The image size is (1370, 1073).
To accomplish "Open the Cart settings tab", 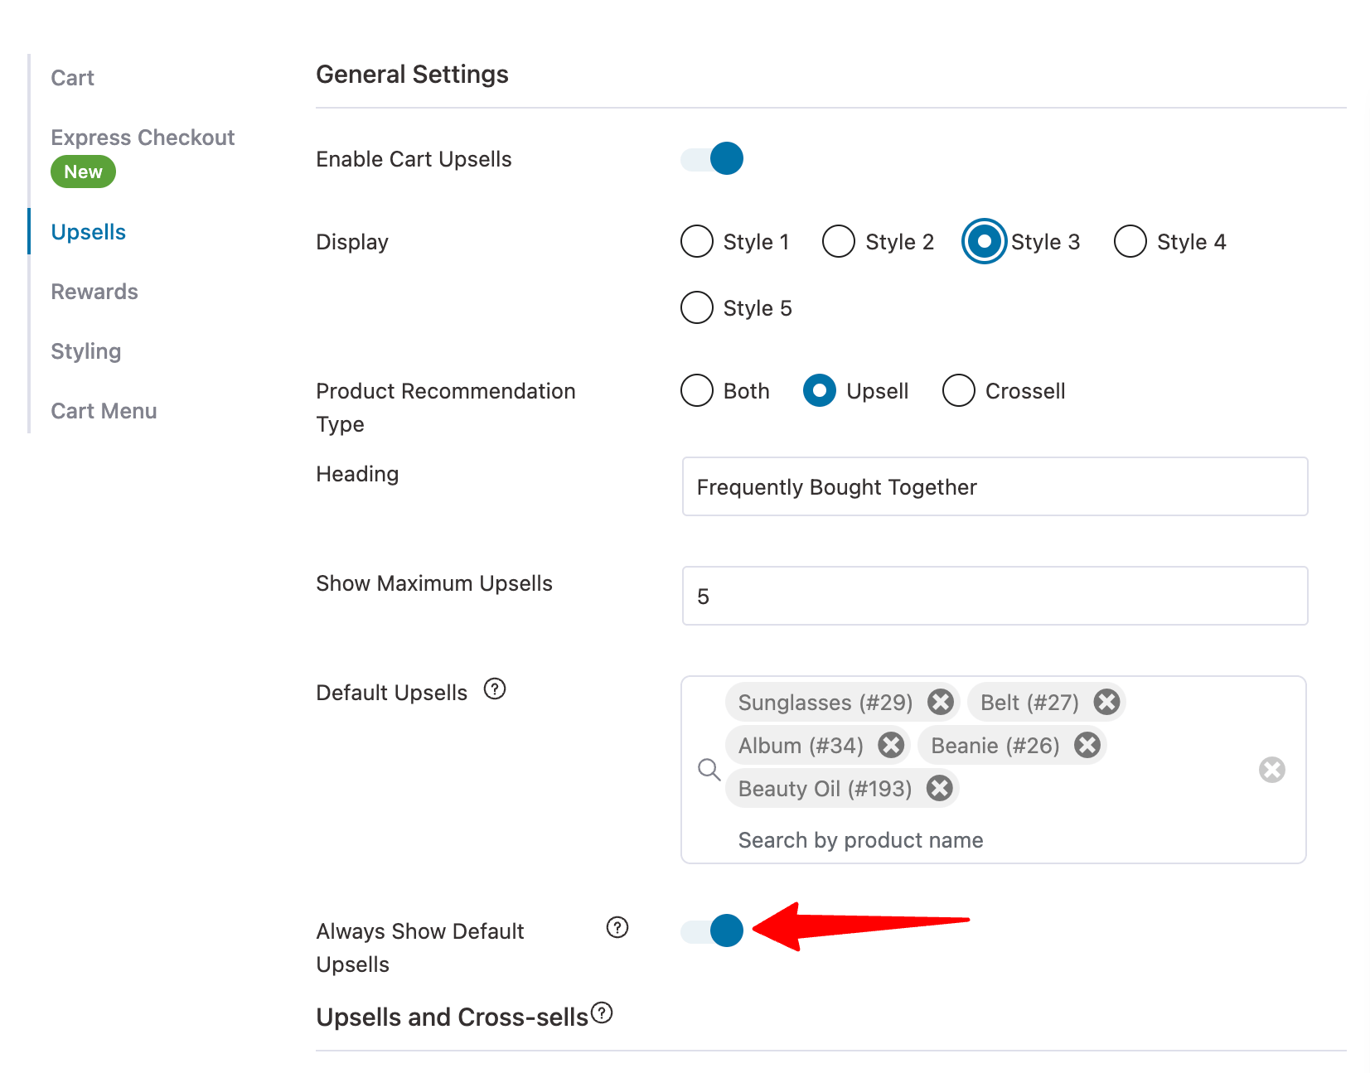I will click(73, 78).
